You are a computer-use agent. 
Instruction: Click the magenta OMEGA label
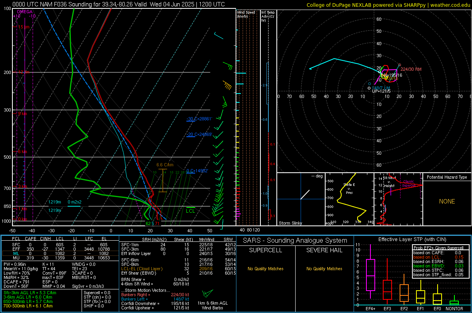25,12
